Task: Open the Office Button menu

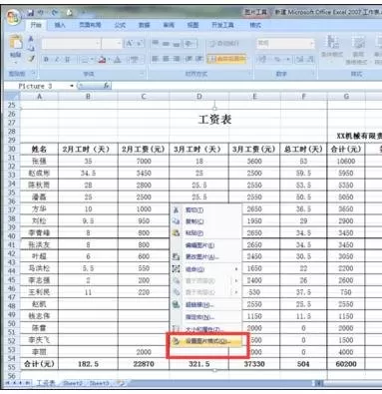Action: tap(13, 16)
